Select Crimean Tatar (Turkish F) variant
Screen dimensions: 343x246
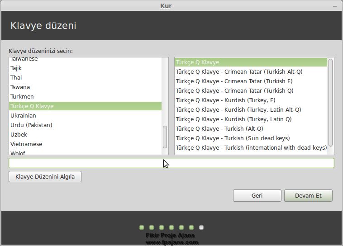point(251,81)
